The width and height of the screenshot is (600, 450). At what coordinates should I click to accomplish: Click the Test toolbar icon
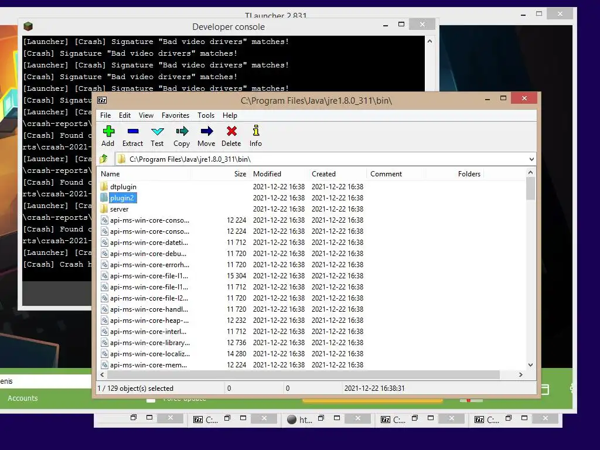tap(157, 131)
